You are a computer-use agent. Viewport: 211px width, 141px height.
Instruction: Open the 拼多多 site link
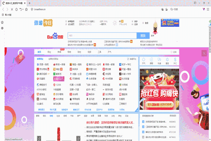tap(74, 69)
